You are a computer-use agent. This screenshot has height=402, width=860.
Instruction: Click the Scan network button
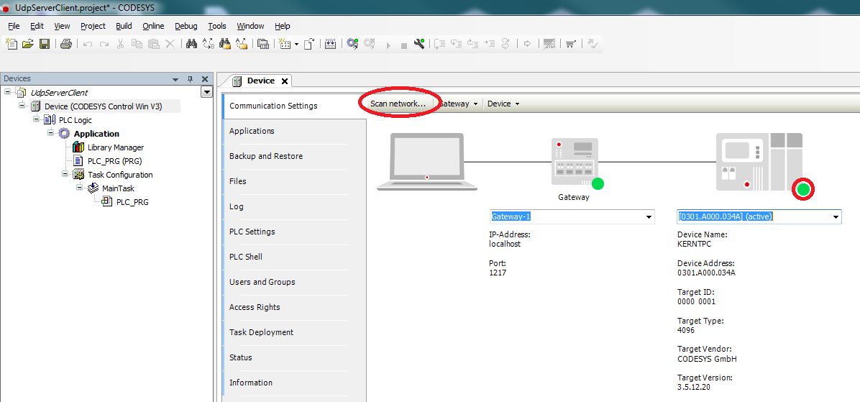[x=398, y=104]
